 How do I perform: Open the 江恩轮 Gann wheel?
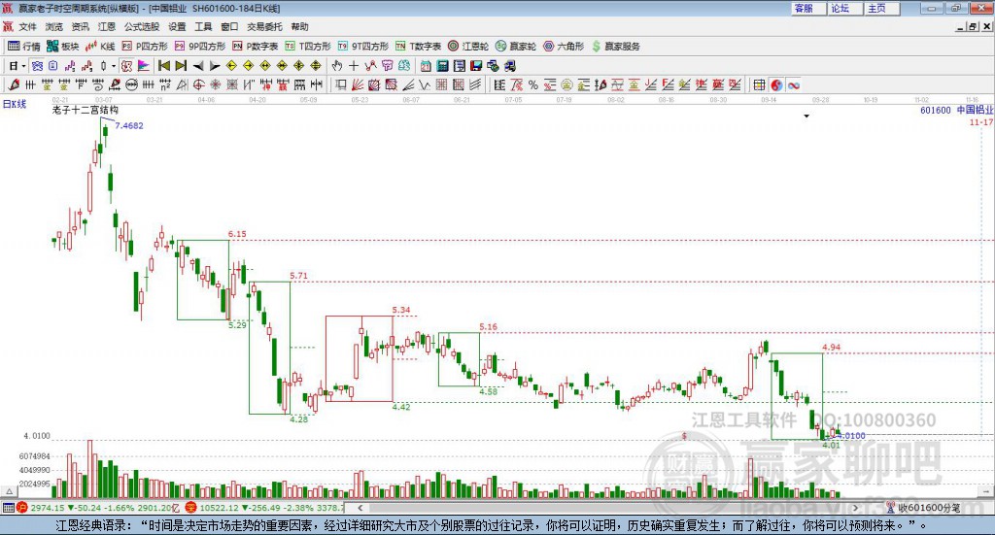coord(468,47)
